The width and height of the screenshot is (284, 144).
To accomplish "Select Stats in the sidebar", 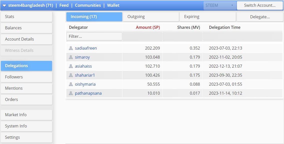I will tap(27, 17).
